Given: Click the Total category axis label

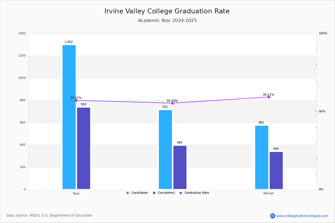Looking at the screenshot, I should tap(76, 193).
